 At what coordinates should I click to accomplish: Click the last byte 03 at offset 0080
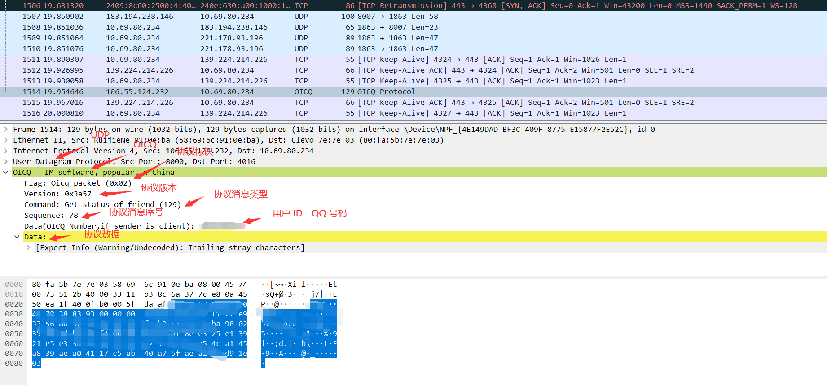36,363
